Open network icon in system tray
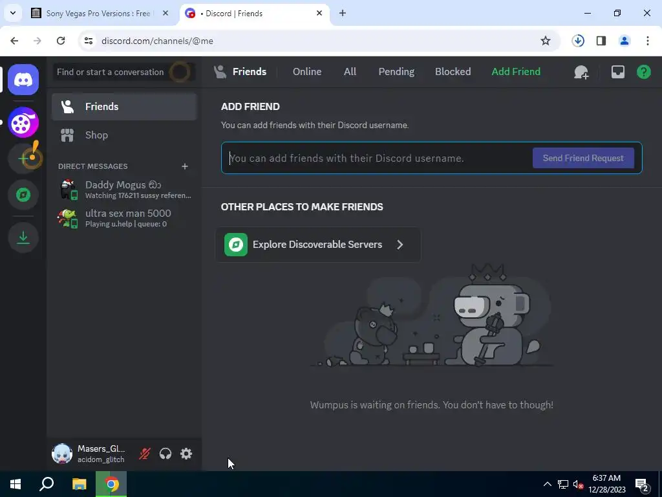This screenshot has width=662, height=497. point(563,484)
